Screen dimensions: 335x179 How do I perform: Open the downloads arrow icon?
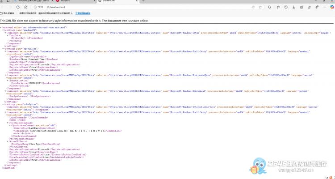[x=294, y=7]
